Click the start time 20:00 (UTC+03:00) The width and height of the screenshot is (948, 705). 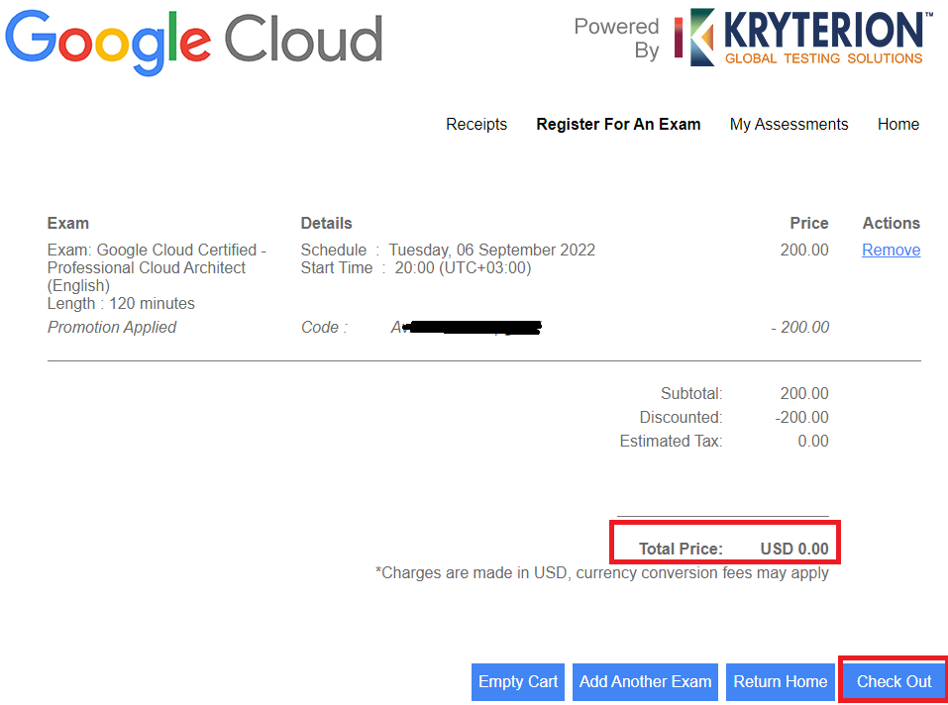click(463, 267)
